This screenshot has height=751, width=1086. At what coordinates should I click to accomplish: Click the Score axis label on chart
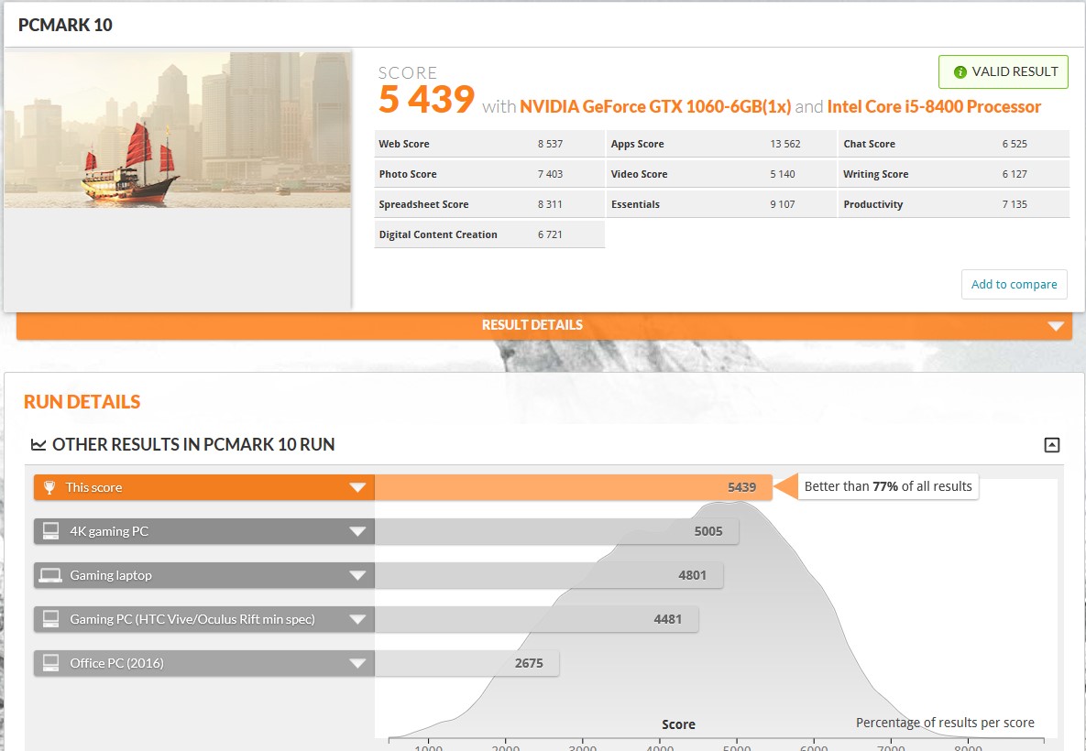[678, 724]
